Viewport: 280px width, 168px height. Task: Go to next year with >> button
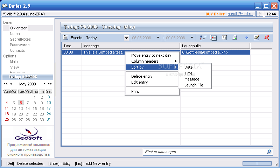click(50, 84)
